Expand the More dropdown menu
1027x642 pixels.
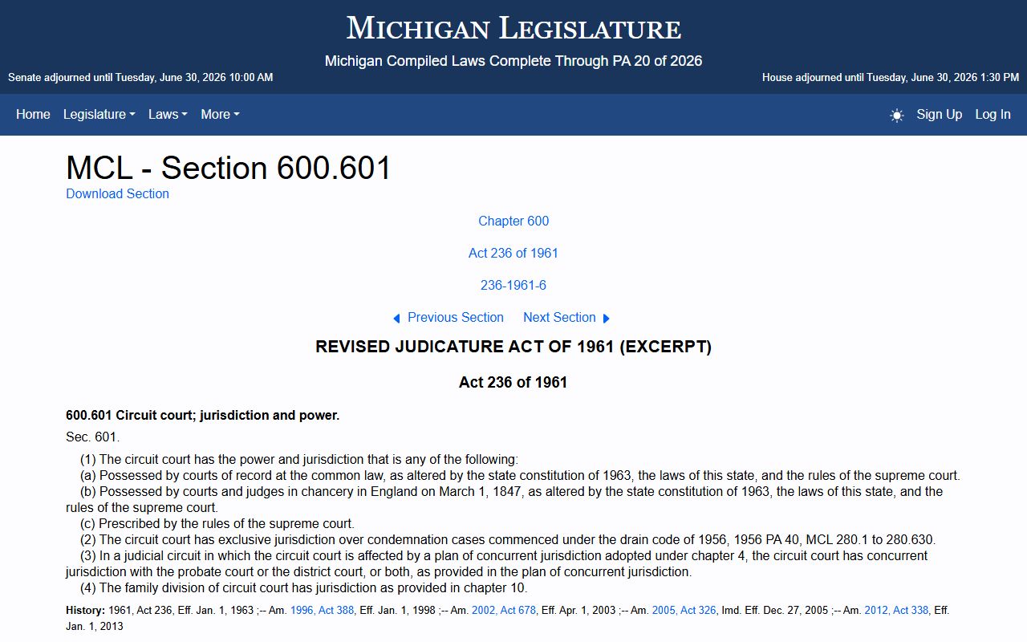coord(221,114)
